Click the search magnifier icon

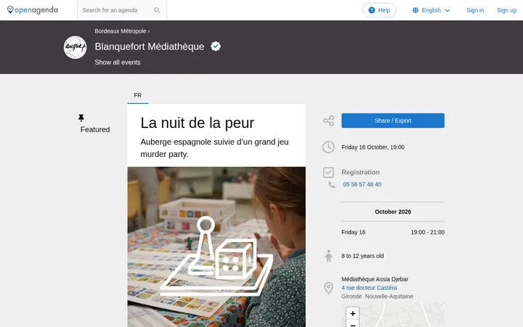157,10
